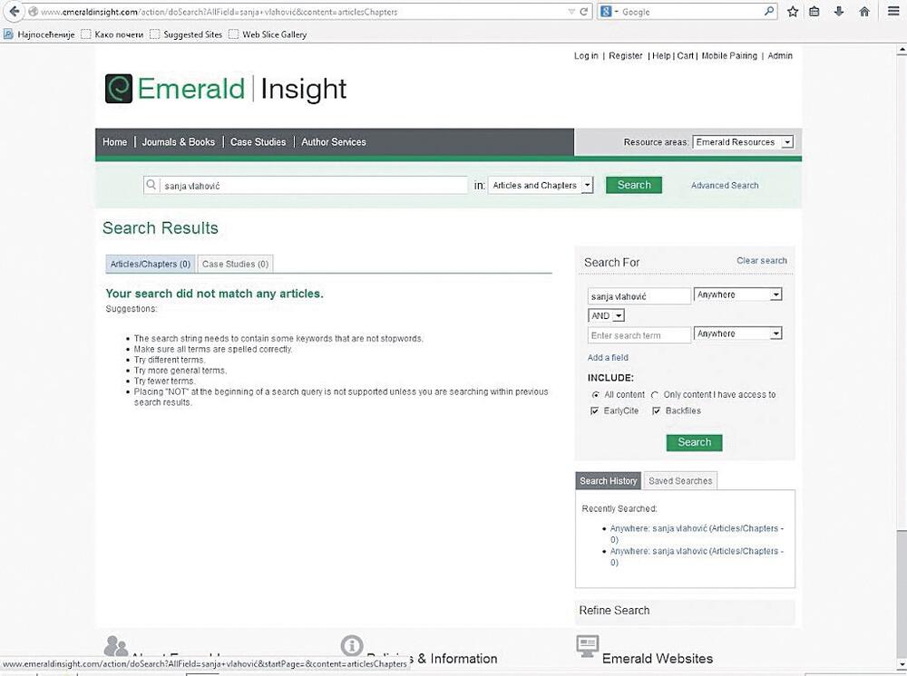Open the Articles and Chapters dropdown
The width and height of the screenshot is (907, 676).
click(541, 185)
